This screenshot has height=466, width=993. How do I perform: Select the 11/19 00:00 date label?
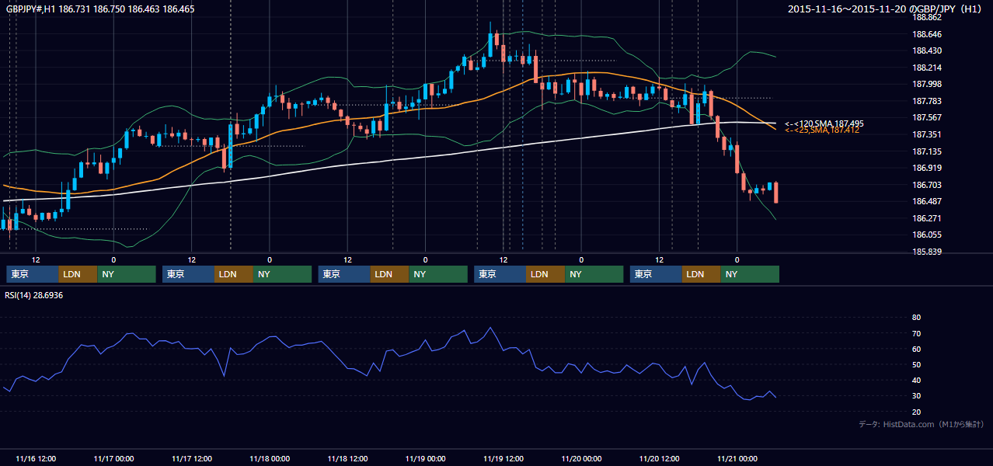426,459
